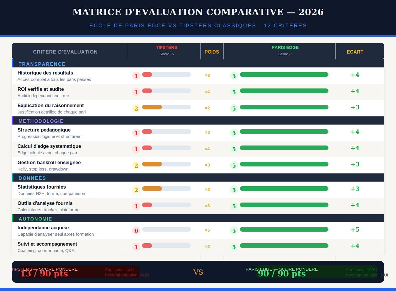Screen dimensions: 396x291
Task: Click the Tipsters score badge for Calcul d'edge systematique
Action: [x=136, y=149]
